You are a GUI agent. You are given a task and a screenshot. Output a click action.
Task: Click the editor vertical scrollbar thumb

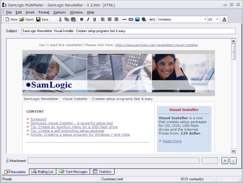click(234, 52)
